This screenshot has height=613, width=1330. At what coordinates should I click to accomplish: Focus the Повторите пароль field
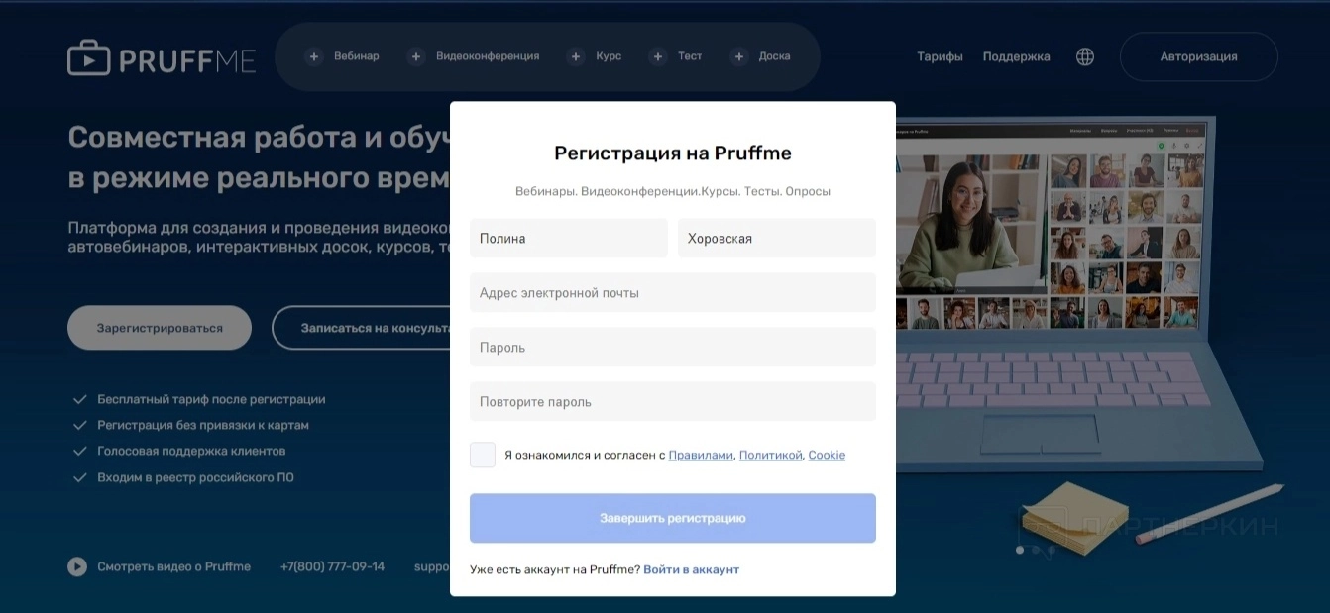point(673,401)
